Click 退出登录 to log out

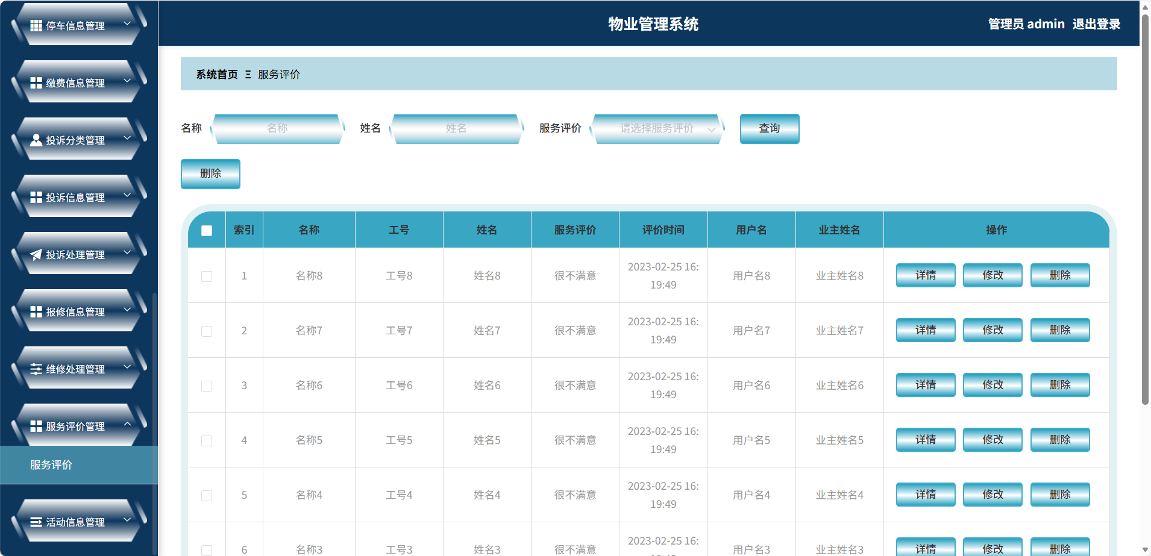point(1096,24)
